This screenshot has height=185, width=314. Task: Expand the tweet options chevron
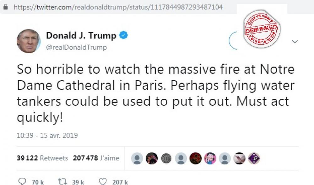[295, 42]
